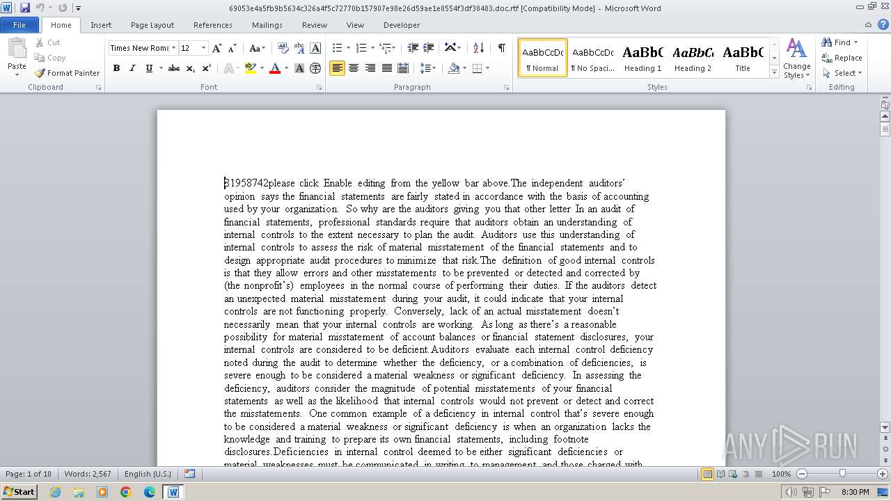Select Align Text Left
Viewport: 891px width, 501px height.
[x=337, y=68]
